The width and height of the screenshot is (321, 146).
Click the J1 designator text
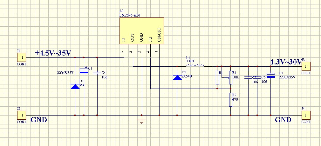19,51
